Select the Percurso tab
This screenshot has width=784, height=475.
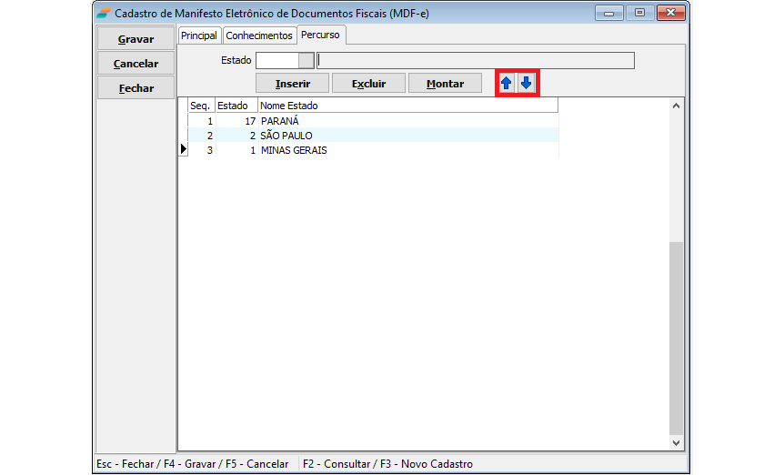point(322,35)
